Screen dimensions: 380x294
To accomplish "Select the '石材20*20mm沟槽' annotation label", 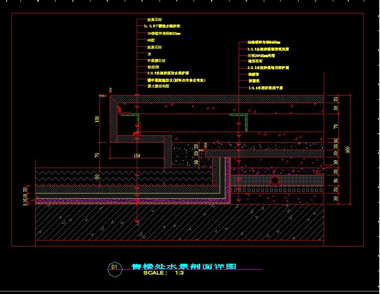I will point(261,56).
